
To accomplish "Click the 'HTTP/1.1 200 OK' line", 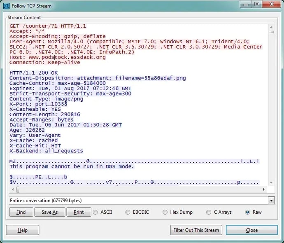I will [x=33, y=73].
